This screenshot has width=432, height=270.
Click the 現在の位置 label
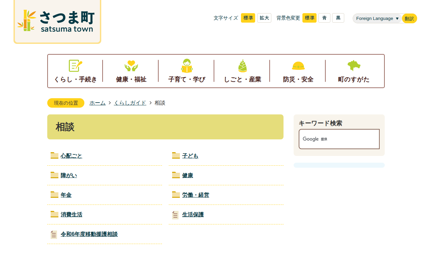66,103
